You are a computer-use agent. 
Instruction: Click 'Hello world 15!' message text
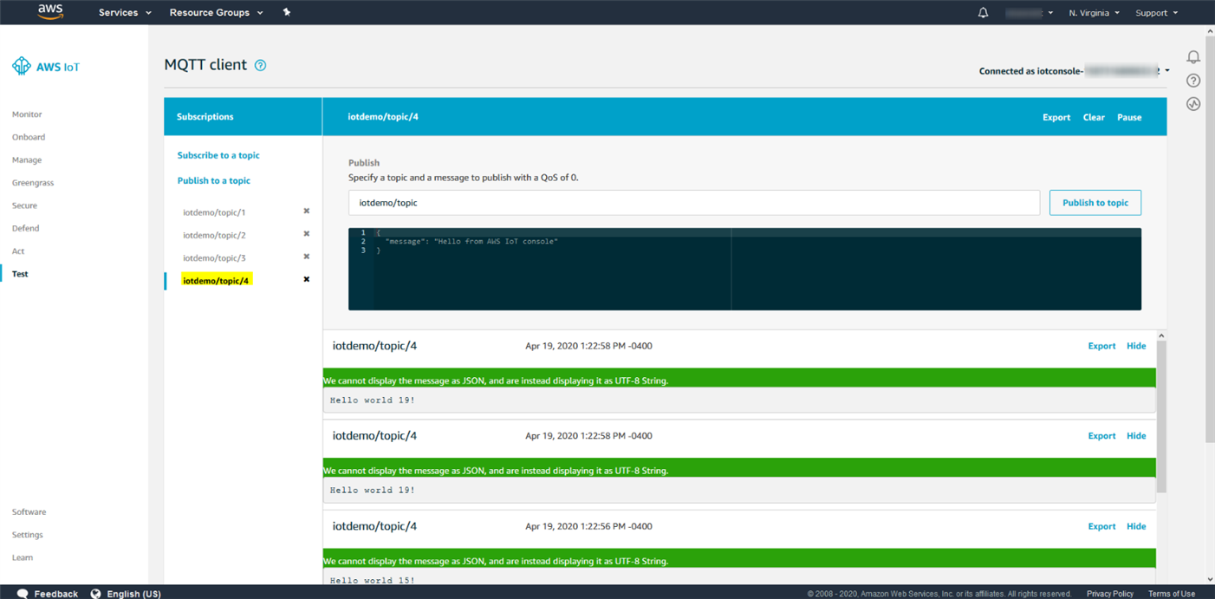tap(373, 581)
